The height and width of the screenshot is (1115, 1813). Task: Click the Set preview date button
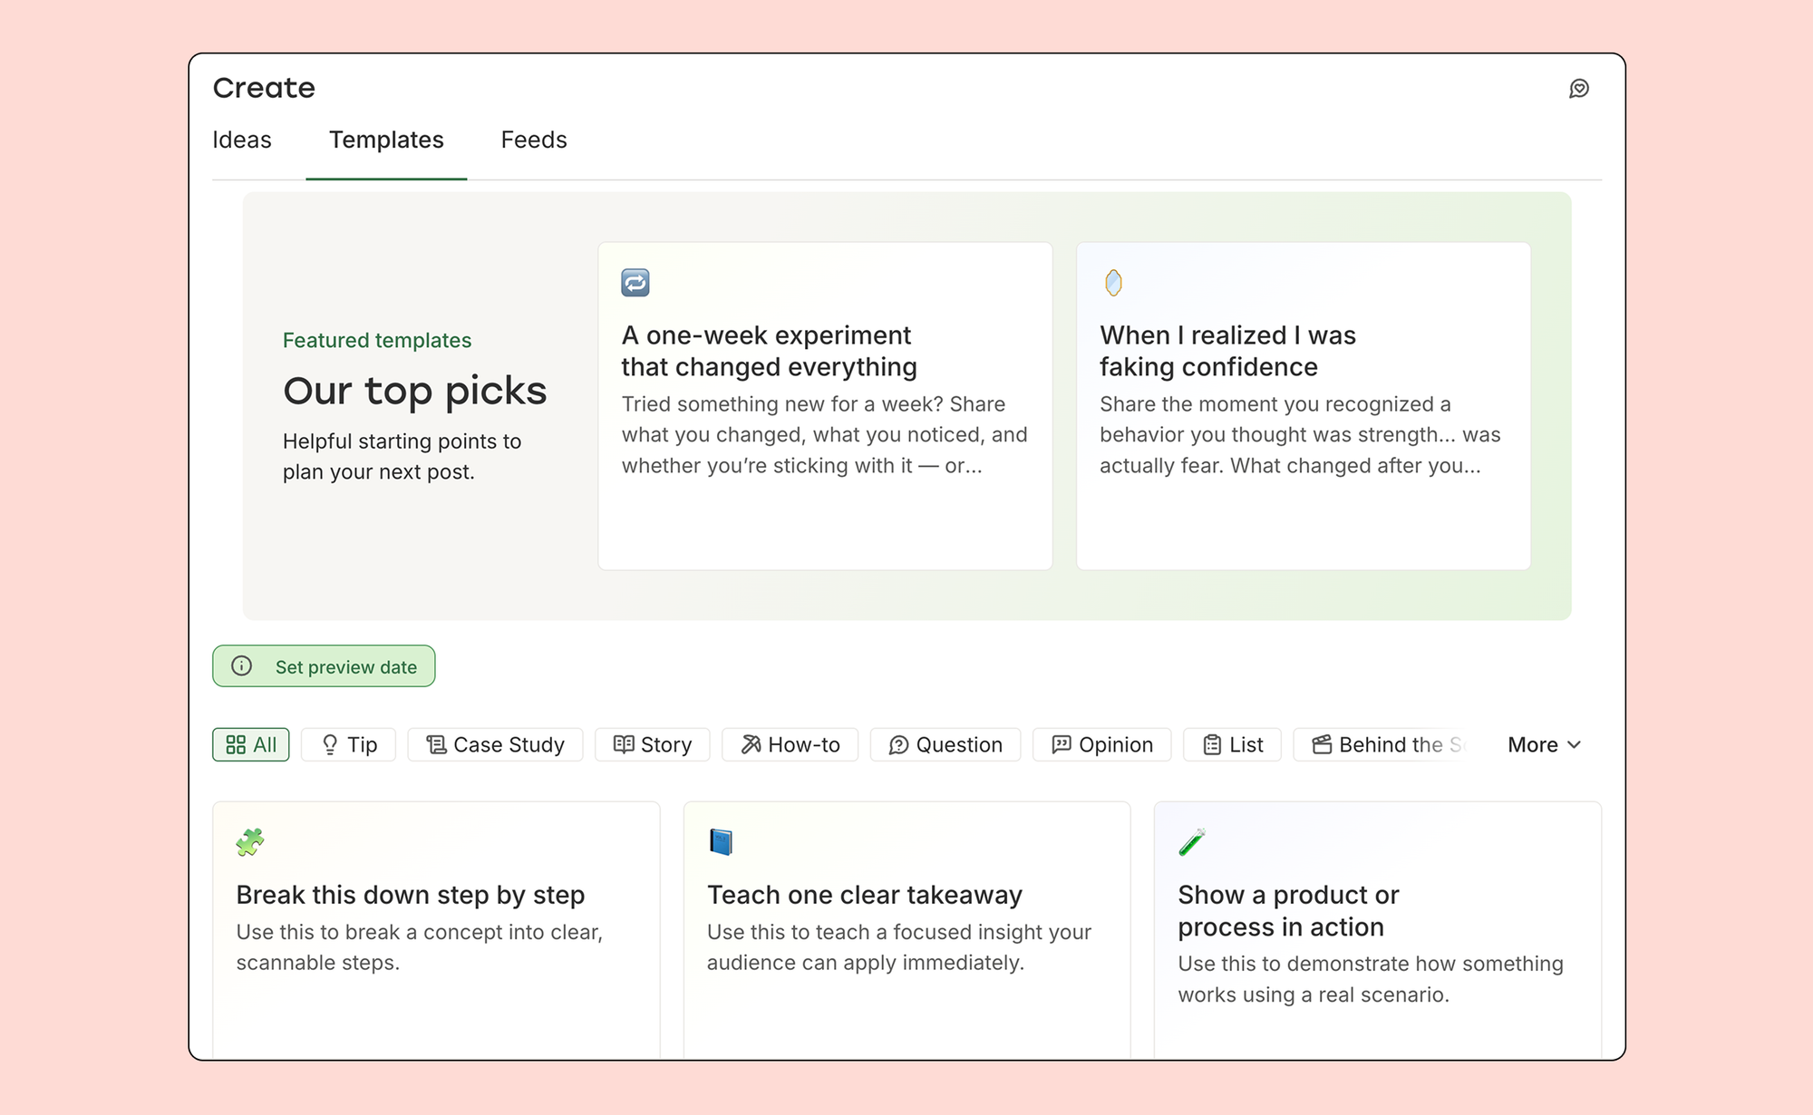click(324, 665)
